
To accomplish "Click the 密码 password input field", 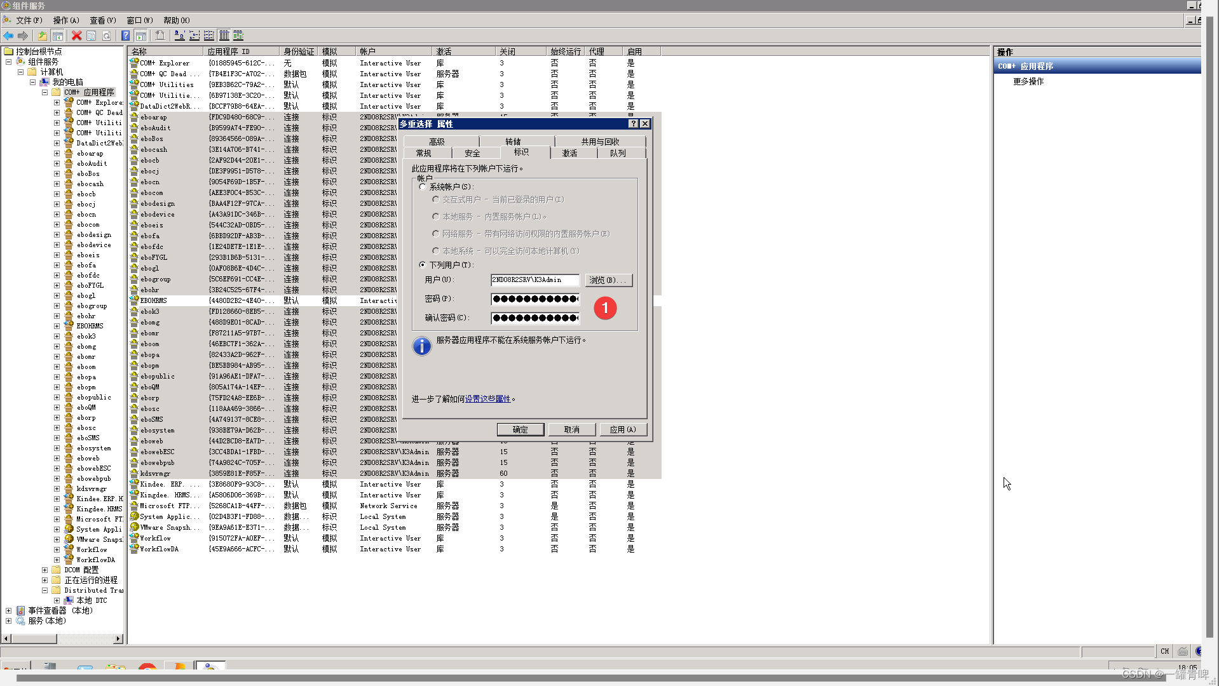I will click(534, 299).
